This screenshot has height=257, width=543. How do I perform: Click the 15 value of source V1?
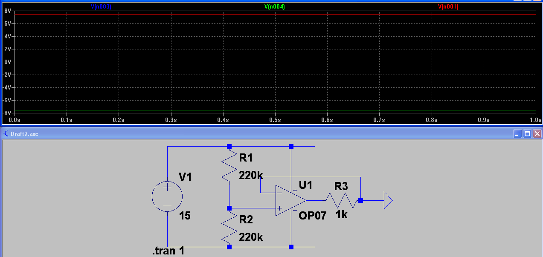(185, 216)
